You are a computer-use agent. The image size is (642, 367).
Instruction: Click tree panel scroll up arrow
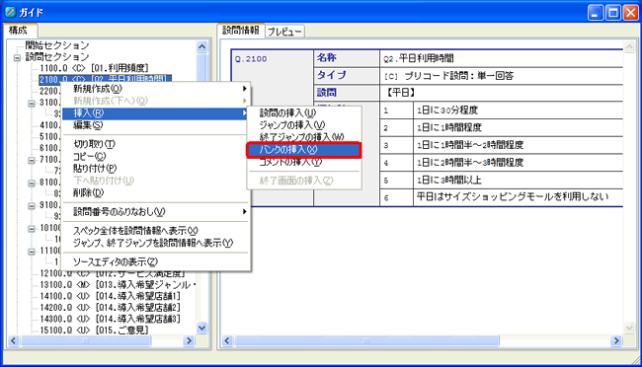tap(201, 46)
